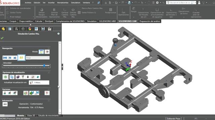The width and height of the screenshot is (215, 120).
Task: Open the DisplayManager color ball tab
Action: (30, 29)
